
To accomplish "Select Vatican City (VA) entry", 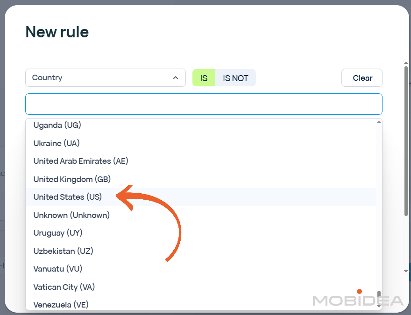I will 64,287.
